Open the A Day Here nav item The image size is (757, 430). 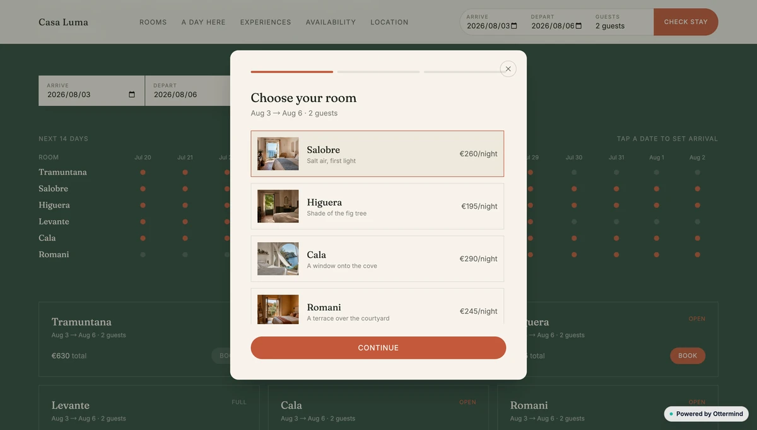pyautogui.click(x=204, y=22)
